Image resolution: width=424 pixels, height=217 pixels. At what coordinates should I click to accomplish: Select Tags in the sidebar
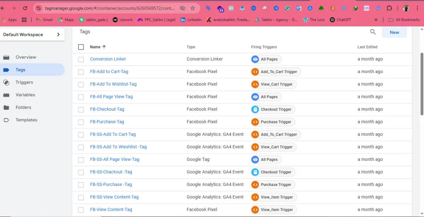point(32,70)
